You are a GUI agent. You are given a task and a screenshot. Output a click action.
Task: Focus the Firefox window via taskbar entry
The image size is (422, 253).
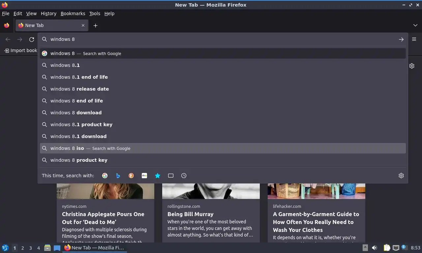pyautogui.click(x=95, y=248)
